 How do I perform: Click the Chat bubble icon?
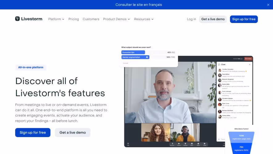(219, 64)
